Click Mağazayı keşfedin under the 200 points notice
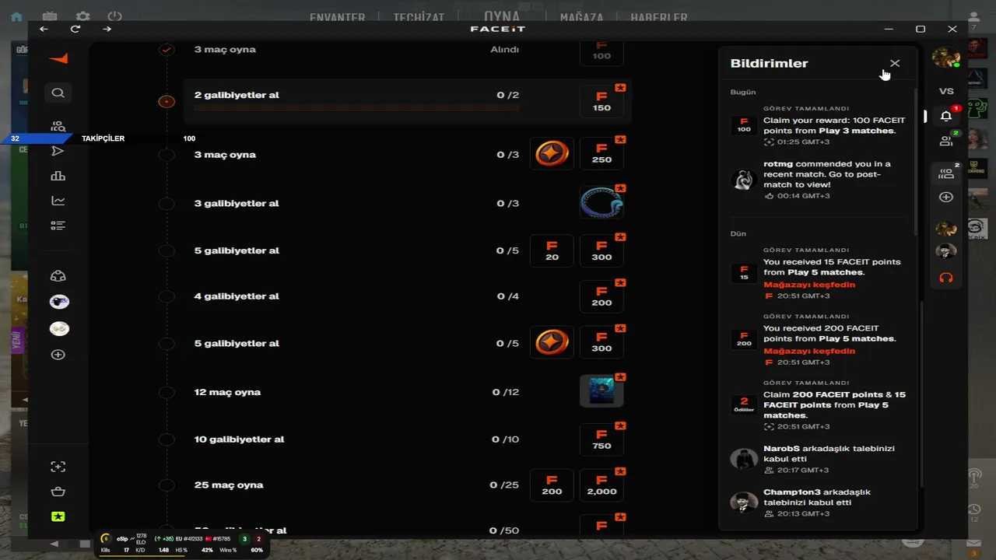Viewport: 996px width, 560px height. click(809, 351)
